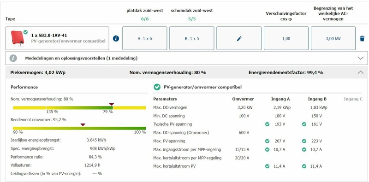Open the B: 1 x 5 string box

192,38
